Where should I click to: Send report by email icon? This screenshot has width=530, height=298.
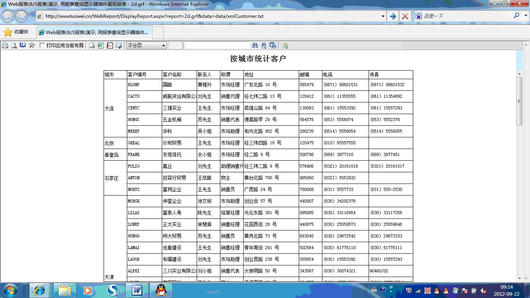click(x=119, y=45)
